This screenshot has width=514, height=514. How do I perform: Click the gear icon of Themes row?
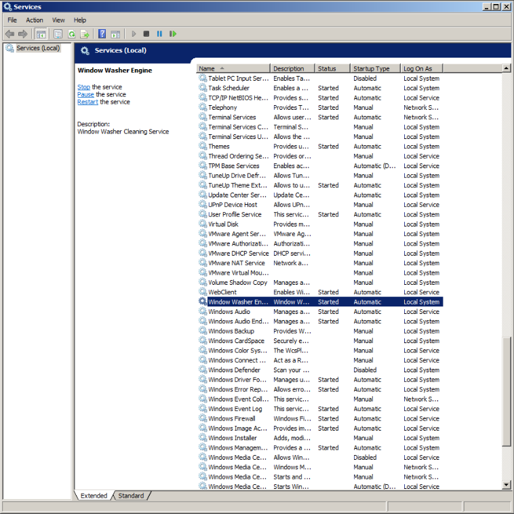[x=203, y=146]
